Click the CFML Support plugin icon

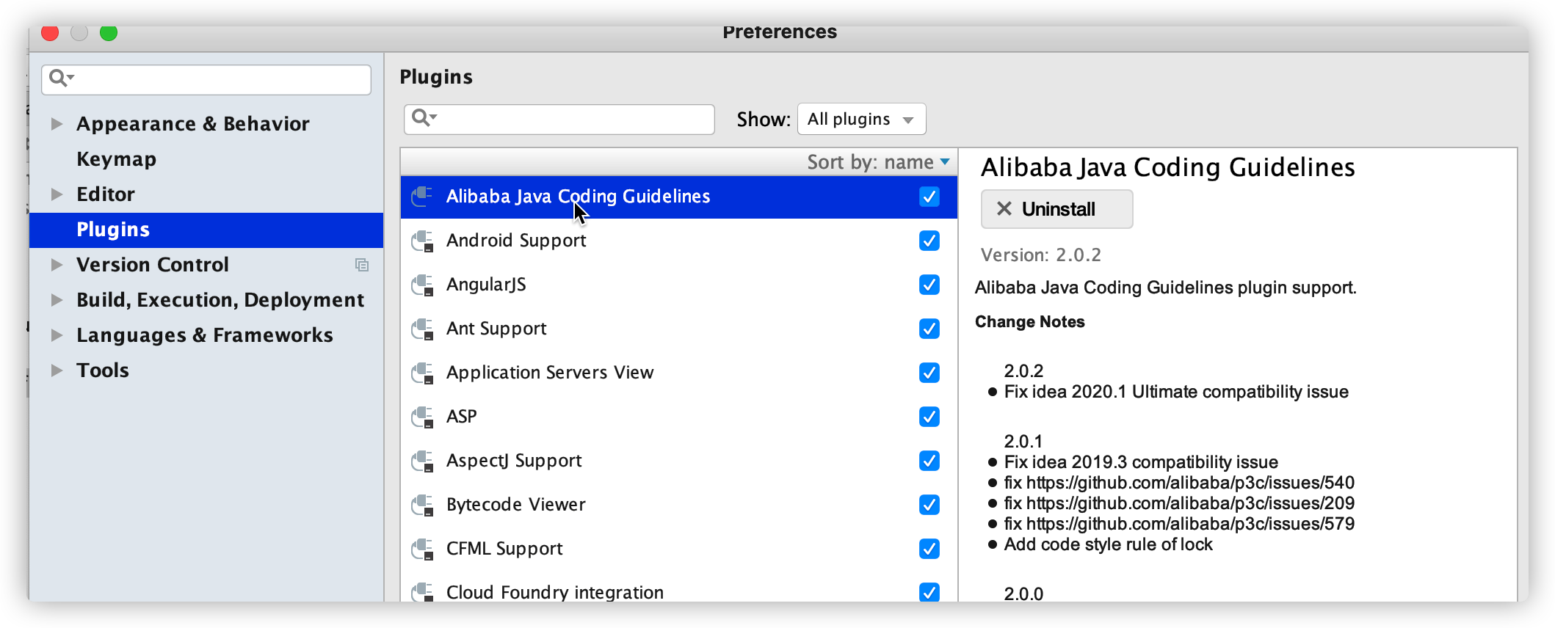coord(422,549)
